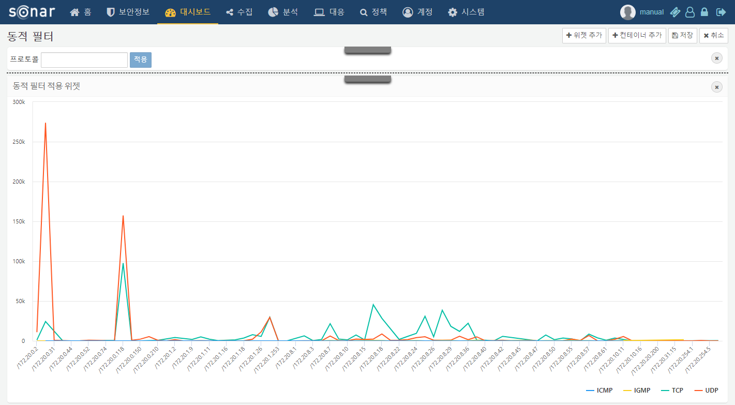The height and width of the screenshot is (405, 735).
Task: Toggle ICMP series in legend
Action: coord(599,391)
